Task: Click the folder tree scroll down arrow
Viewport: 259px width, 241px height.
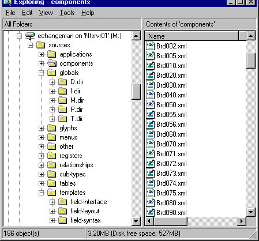Action: pyautogui.click(x=136, y=221)
